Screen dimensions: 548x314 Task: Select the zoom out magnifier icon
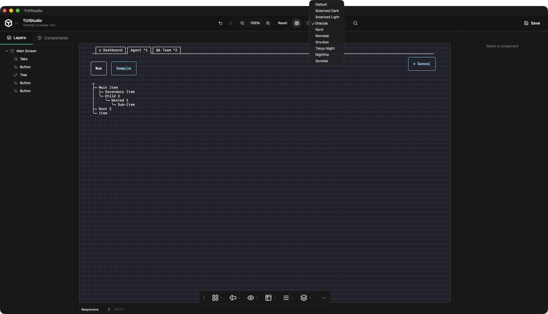point(242,23)
